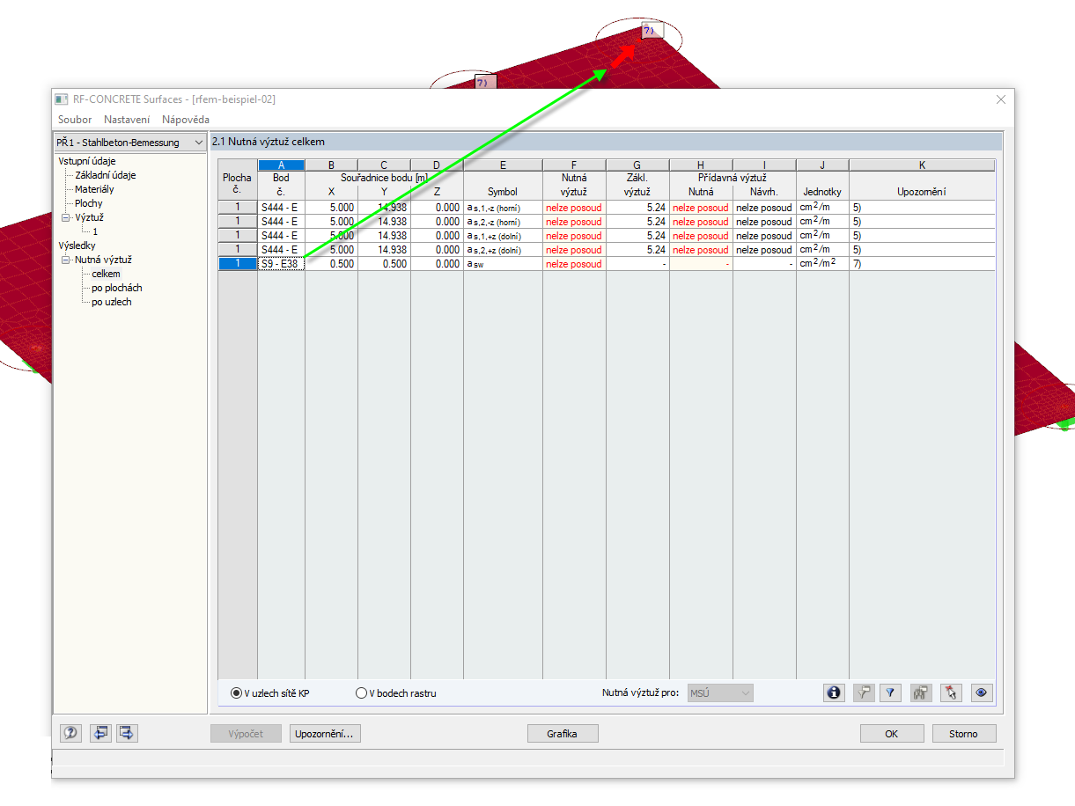Open the PŘ1 - Stahlbeton-Bemessung case dropdown
Viewport: 1075px width, 806px height.
pos(130,142)
